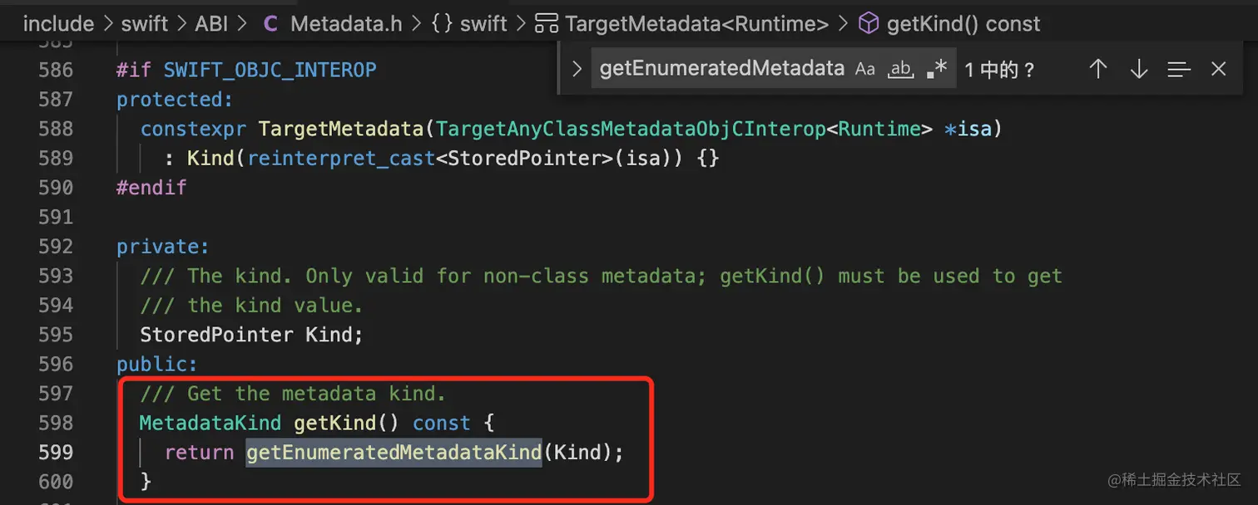
Task: Click the class icon before TargetMetadata
Action: [x=547, y=24]
